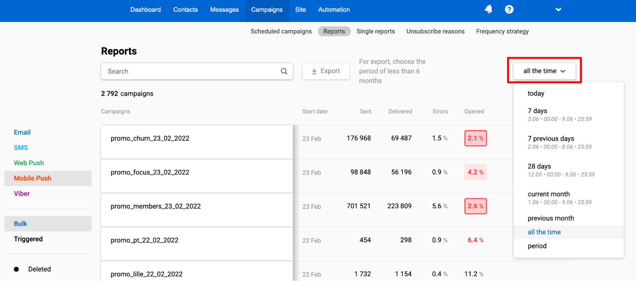
Task: Show Deleted campaigns with black dot
Action: coord(39,269)
